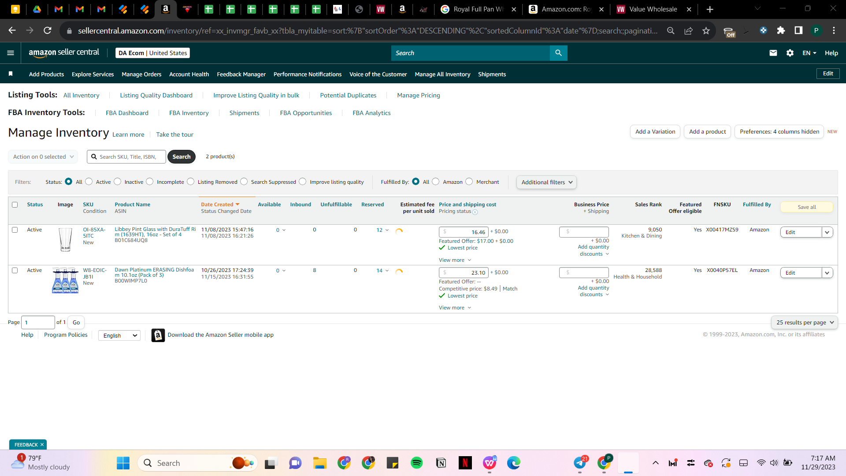Reload the page with the refresh icon
Viewport: 846px width, 476px height.
click(x=48, y=30)
